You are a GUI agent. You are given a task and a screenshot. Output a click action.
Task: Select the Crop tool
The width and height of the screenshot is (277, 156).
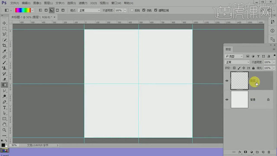[x=4, y=45]
